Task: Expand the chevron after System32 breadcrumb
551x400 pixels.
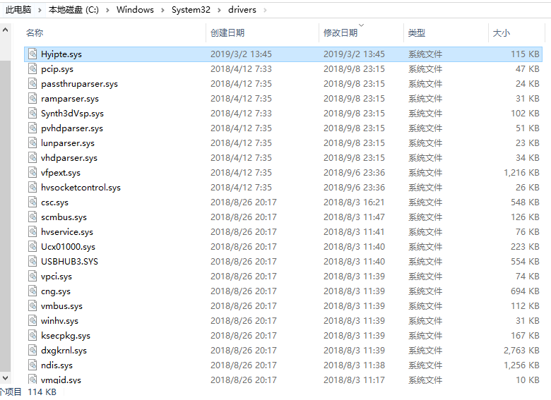Action: [x=219, y=10]
